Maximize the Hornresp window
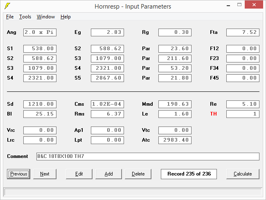 (x=239, y=5)
